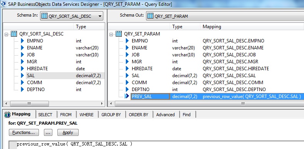
Task: Open the FROM tab
Action: click(x=66, y=115)
